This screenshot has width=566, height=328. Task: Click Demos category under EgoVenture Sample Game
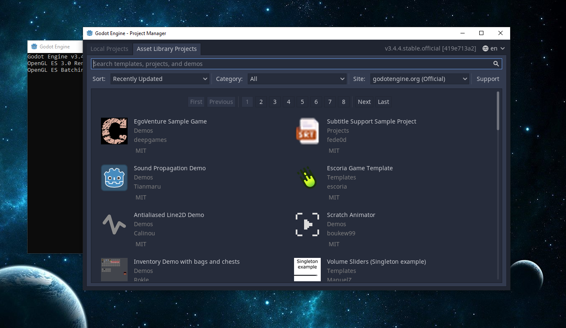(x=143, y=131)
